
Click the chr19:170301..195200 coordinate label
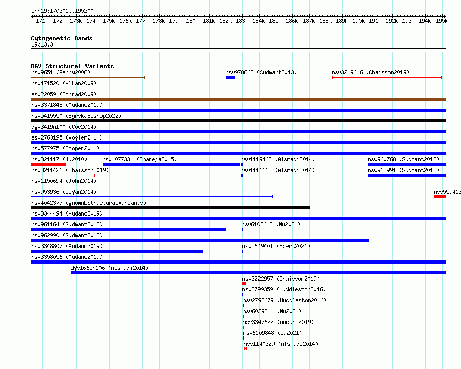(62, 11)
